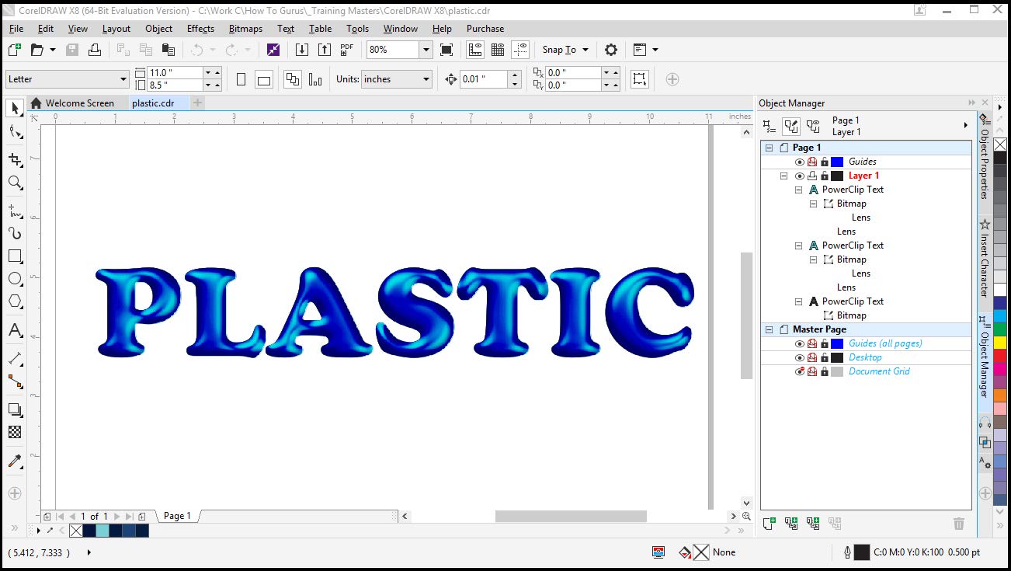Toggle visibility of Layer 1
This screenshot has height=571, width=1011.
point(800,176)
